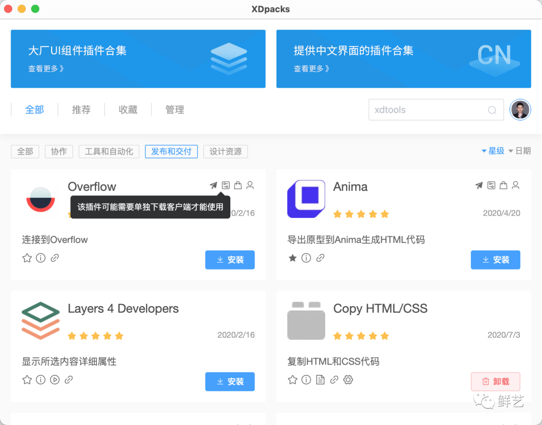Open document icon for Copy HTML/CSS
The width and height of the screenshot is (542, 425).
pyautogui.click(x=320, y=380)
